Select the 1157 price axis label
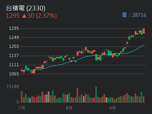The width and height of the screenshot is (152, 114). coord(14,55)
